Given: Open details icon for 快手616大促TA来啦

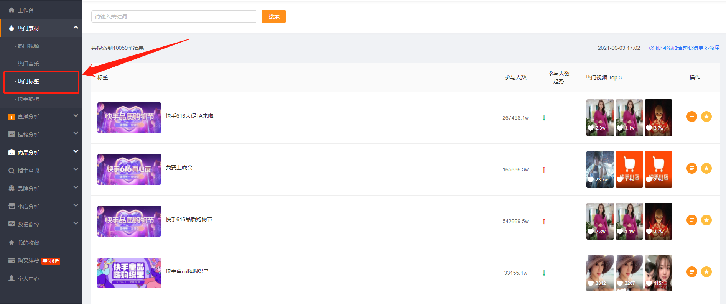Looking at the screenshot, I should [691, 117].
